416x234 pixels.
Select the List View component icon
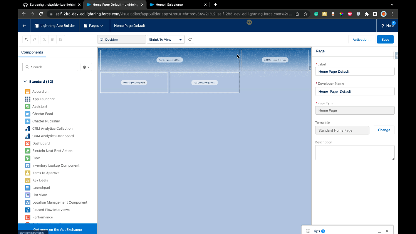tap(28, 195)
